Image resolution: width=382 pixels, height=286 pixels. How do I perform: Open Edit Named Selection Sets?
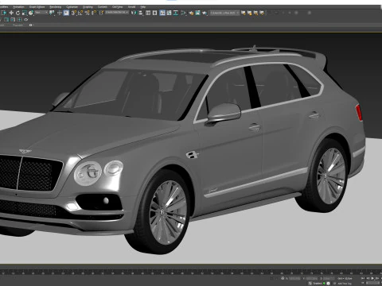[x=101, y=13]
